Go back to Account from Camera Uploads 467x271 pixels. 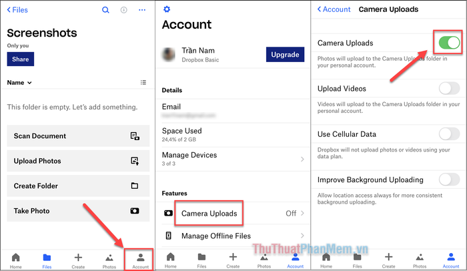(x=334, y=9)
